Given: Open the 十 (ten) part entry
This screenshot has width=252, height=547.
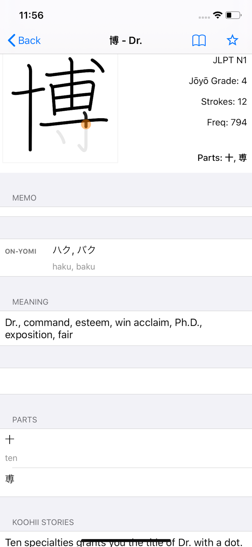Looking at the screenshot, I should tap(126, 448).
